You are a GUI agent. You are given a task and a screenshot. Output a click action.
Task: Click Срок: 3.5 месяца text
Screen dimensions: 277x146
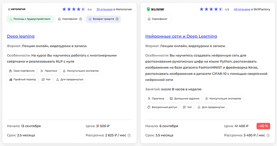(159, 135)
